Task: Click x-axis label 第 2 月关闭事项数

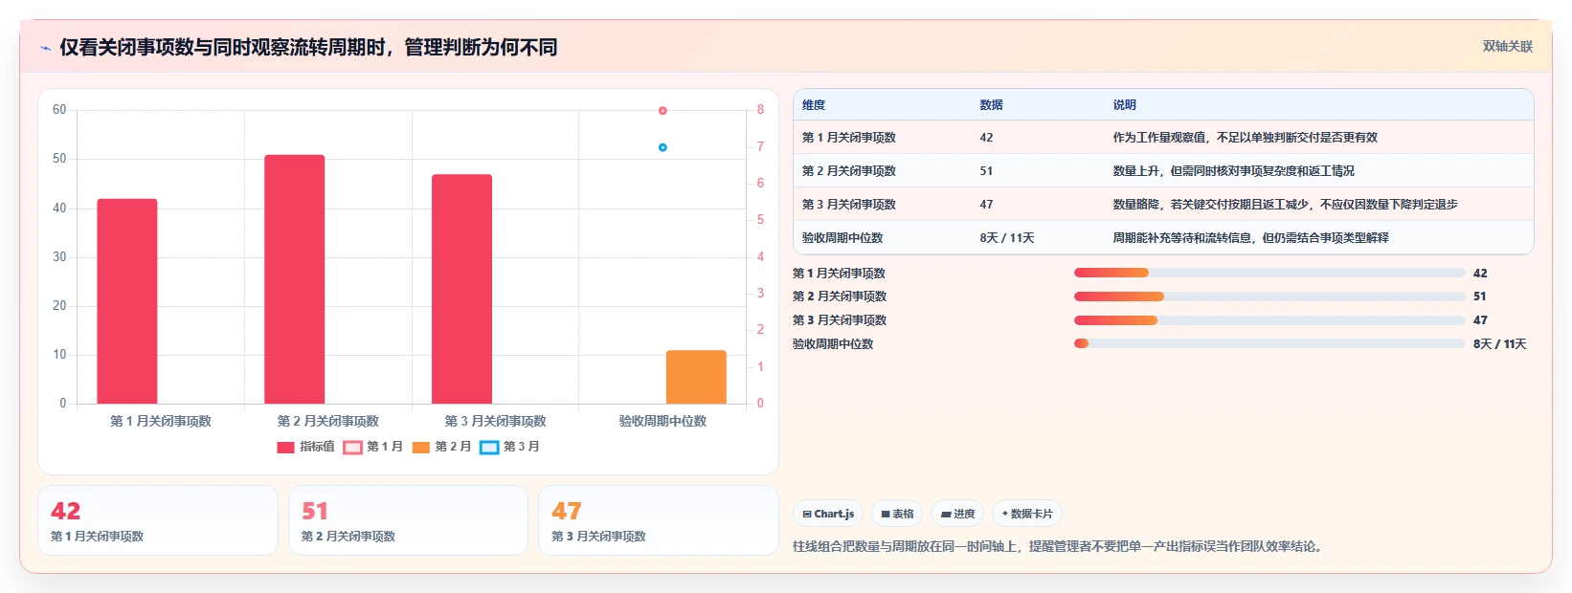Action: [328, 421]
